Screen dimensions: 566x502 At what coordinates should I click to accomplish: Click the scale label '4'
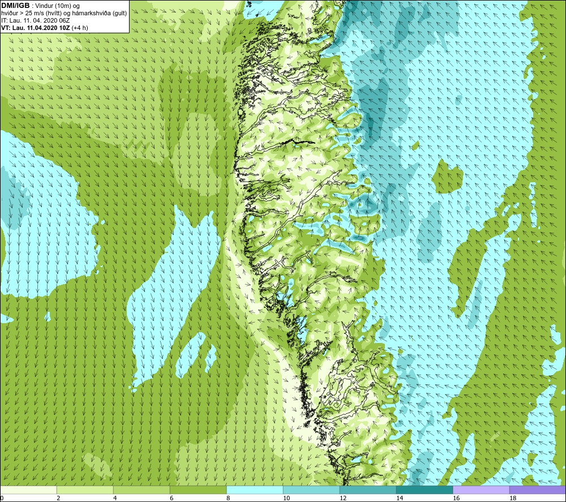coord(115,499)
